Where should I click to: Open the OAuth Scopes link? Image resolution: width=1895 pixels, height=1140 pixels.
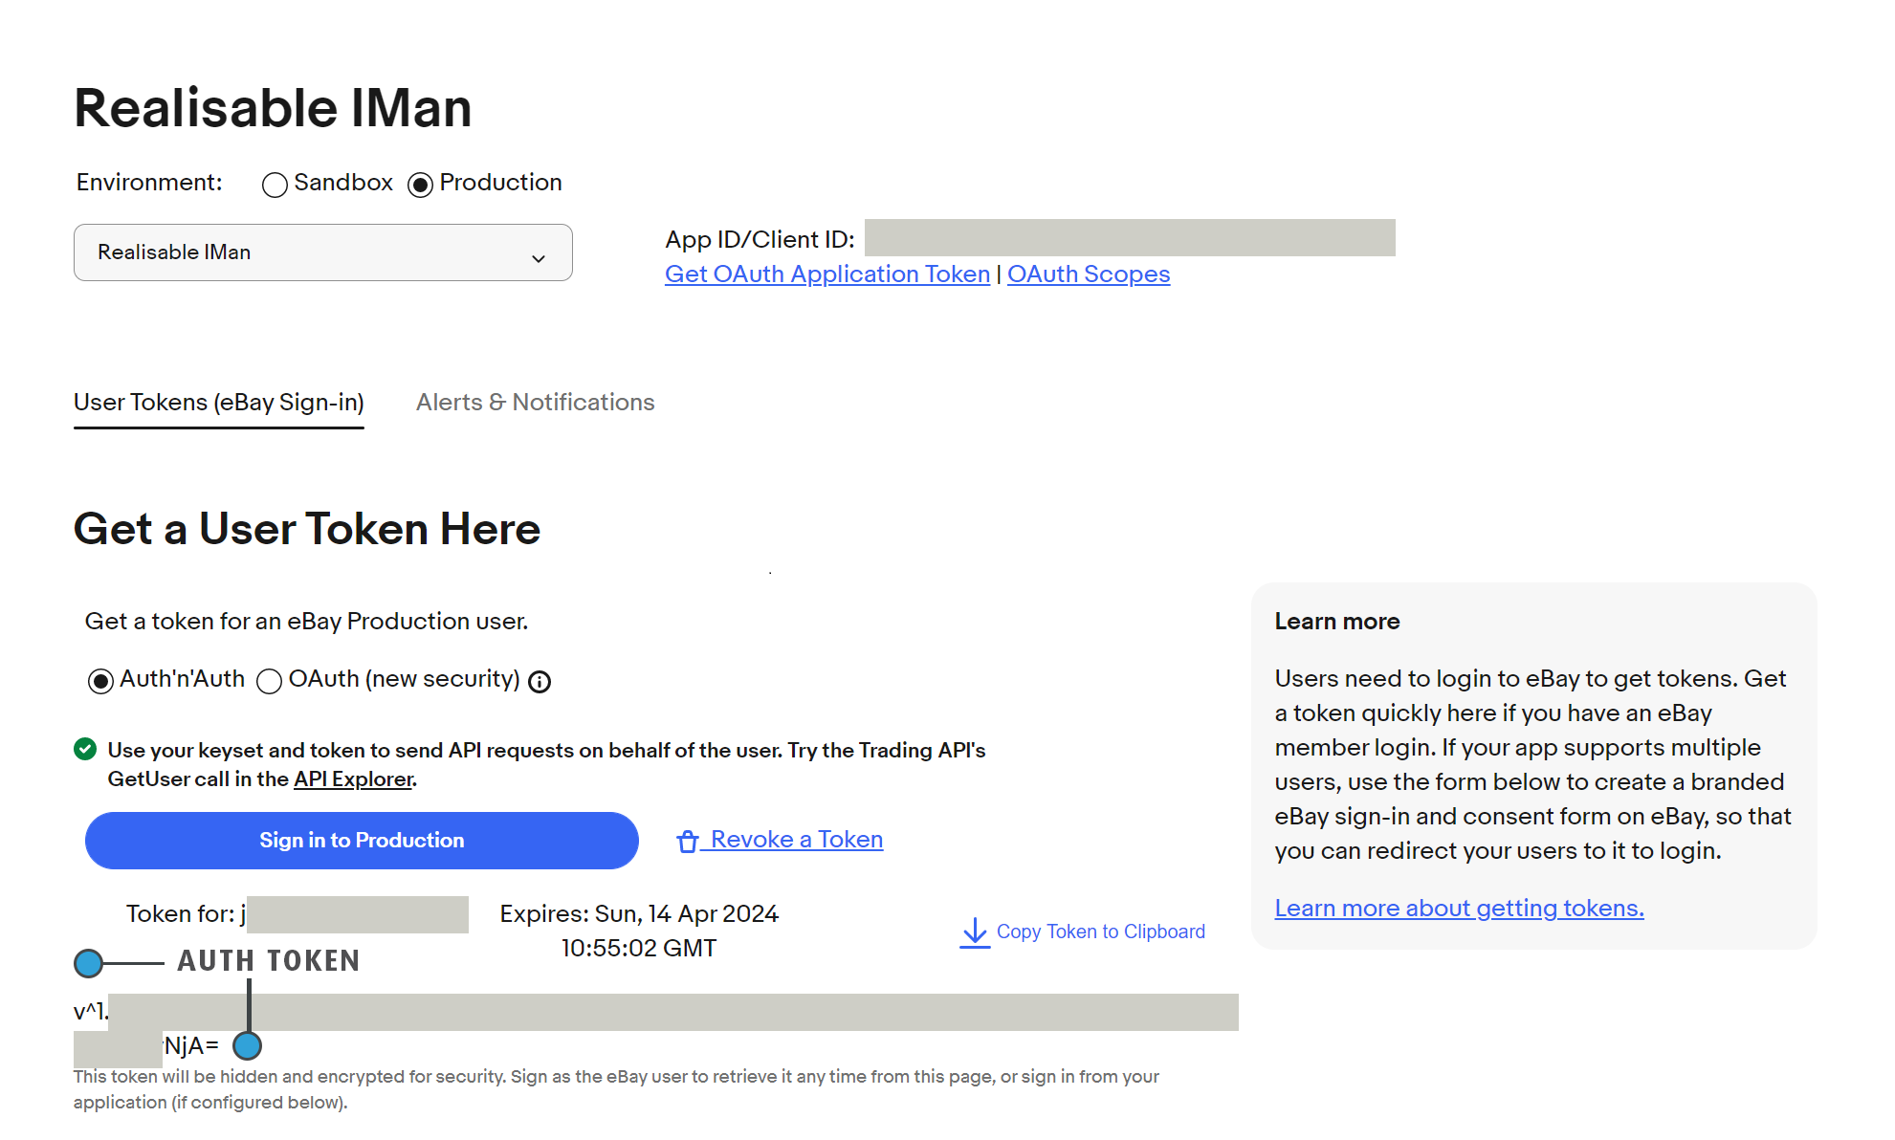click(x=1088, y=274)
